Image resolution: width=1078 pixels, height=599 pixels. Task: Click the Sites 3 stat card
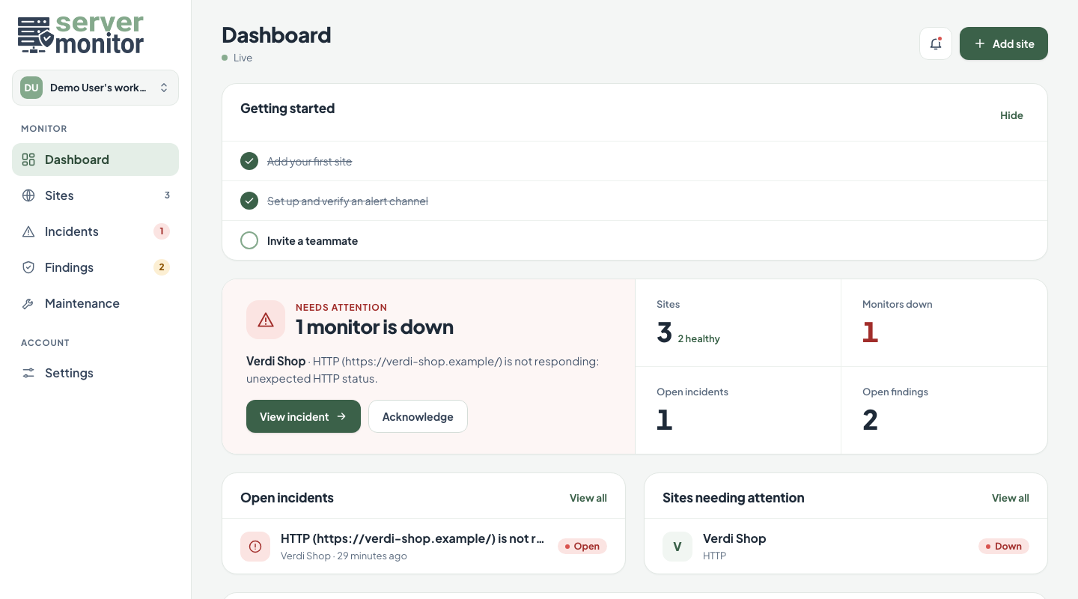tap(738, 323)
